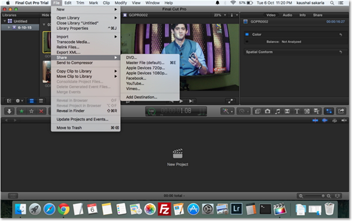This screenshot has height=221, width=352.
Task: Switch to the Audio inspector tab
Action: (x=287, y=15)
